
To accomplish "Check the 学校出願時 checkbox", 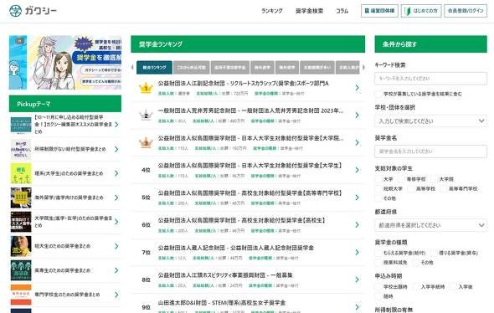I will point(378,287).
